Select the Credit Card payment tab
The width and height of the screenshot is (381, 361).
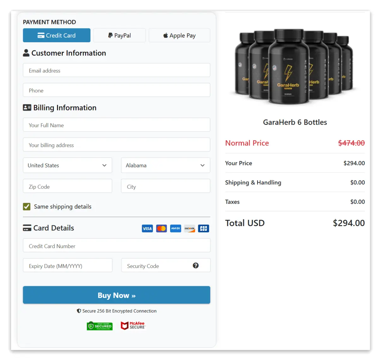tap(57, 35)
